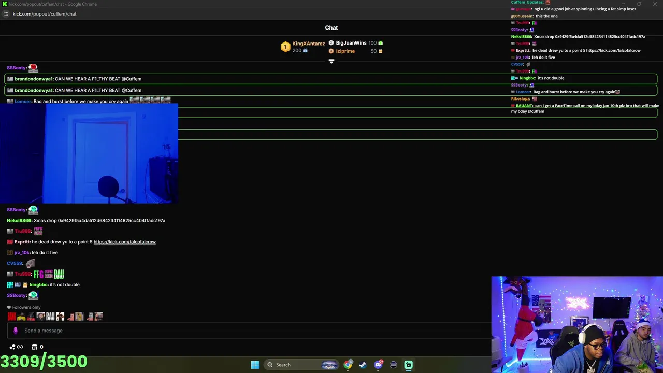Click the bronze rank 3 badge

click(x=331, y=51)
